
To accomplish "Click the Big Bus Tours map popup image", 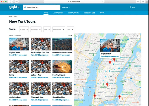I will coord(110,45).
